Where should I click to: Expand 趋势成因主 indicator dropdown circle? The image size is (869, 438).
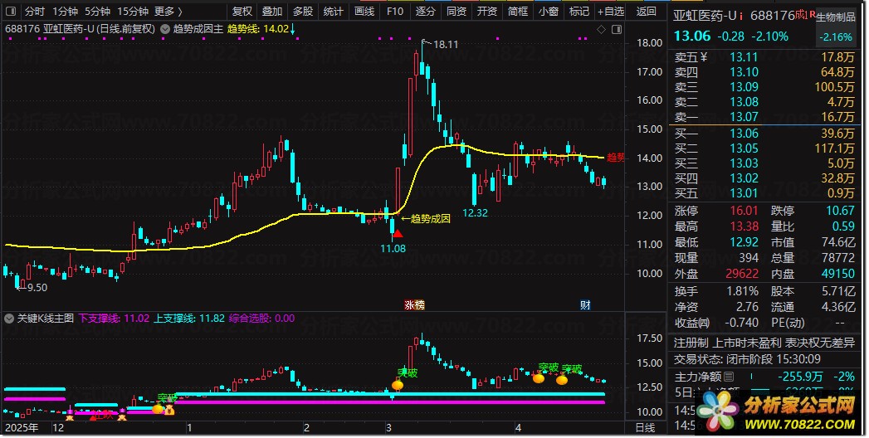coord(164,29)
